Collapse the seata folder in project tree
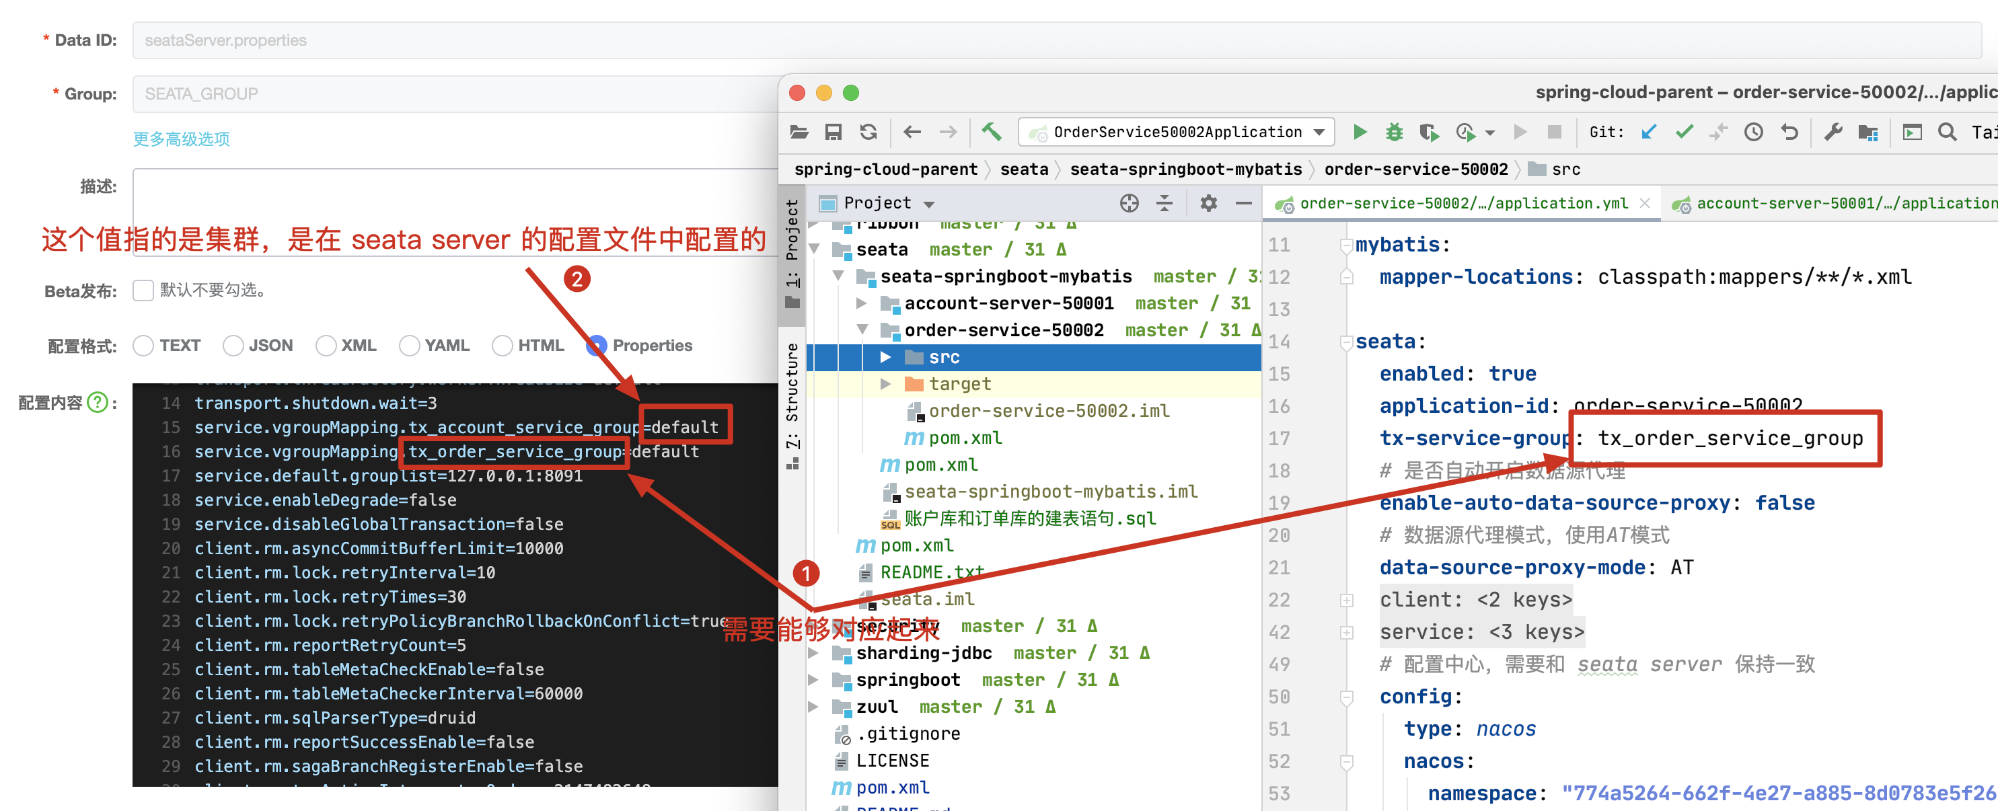This screenshot has height=811, width=1998. click(815, 249)
